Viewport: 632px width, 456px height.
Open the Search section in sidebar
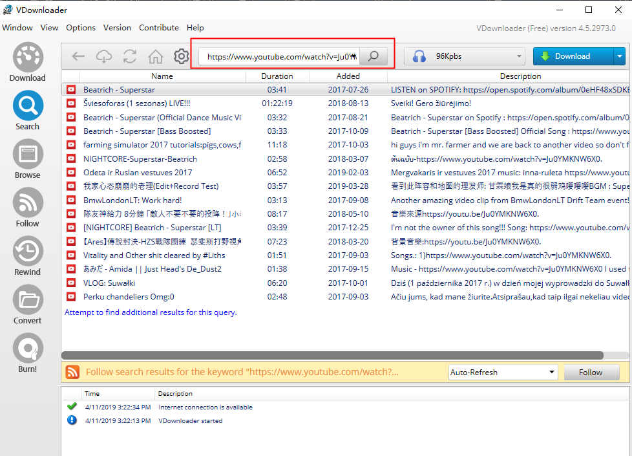(27, 110)
